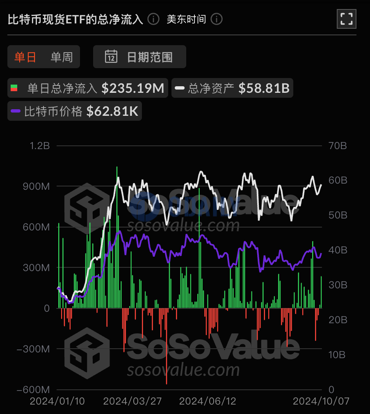Toggle 总净资产 line series legend
Image resolution: width=370 pixels, height=414 pixels.
tap(232, 88)
